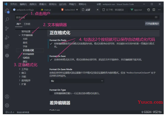Image resolution: width=166 pixels, height=116 pixels.
Task: Expand the 扩展 tree section
Action: (19, 84)
